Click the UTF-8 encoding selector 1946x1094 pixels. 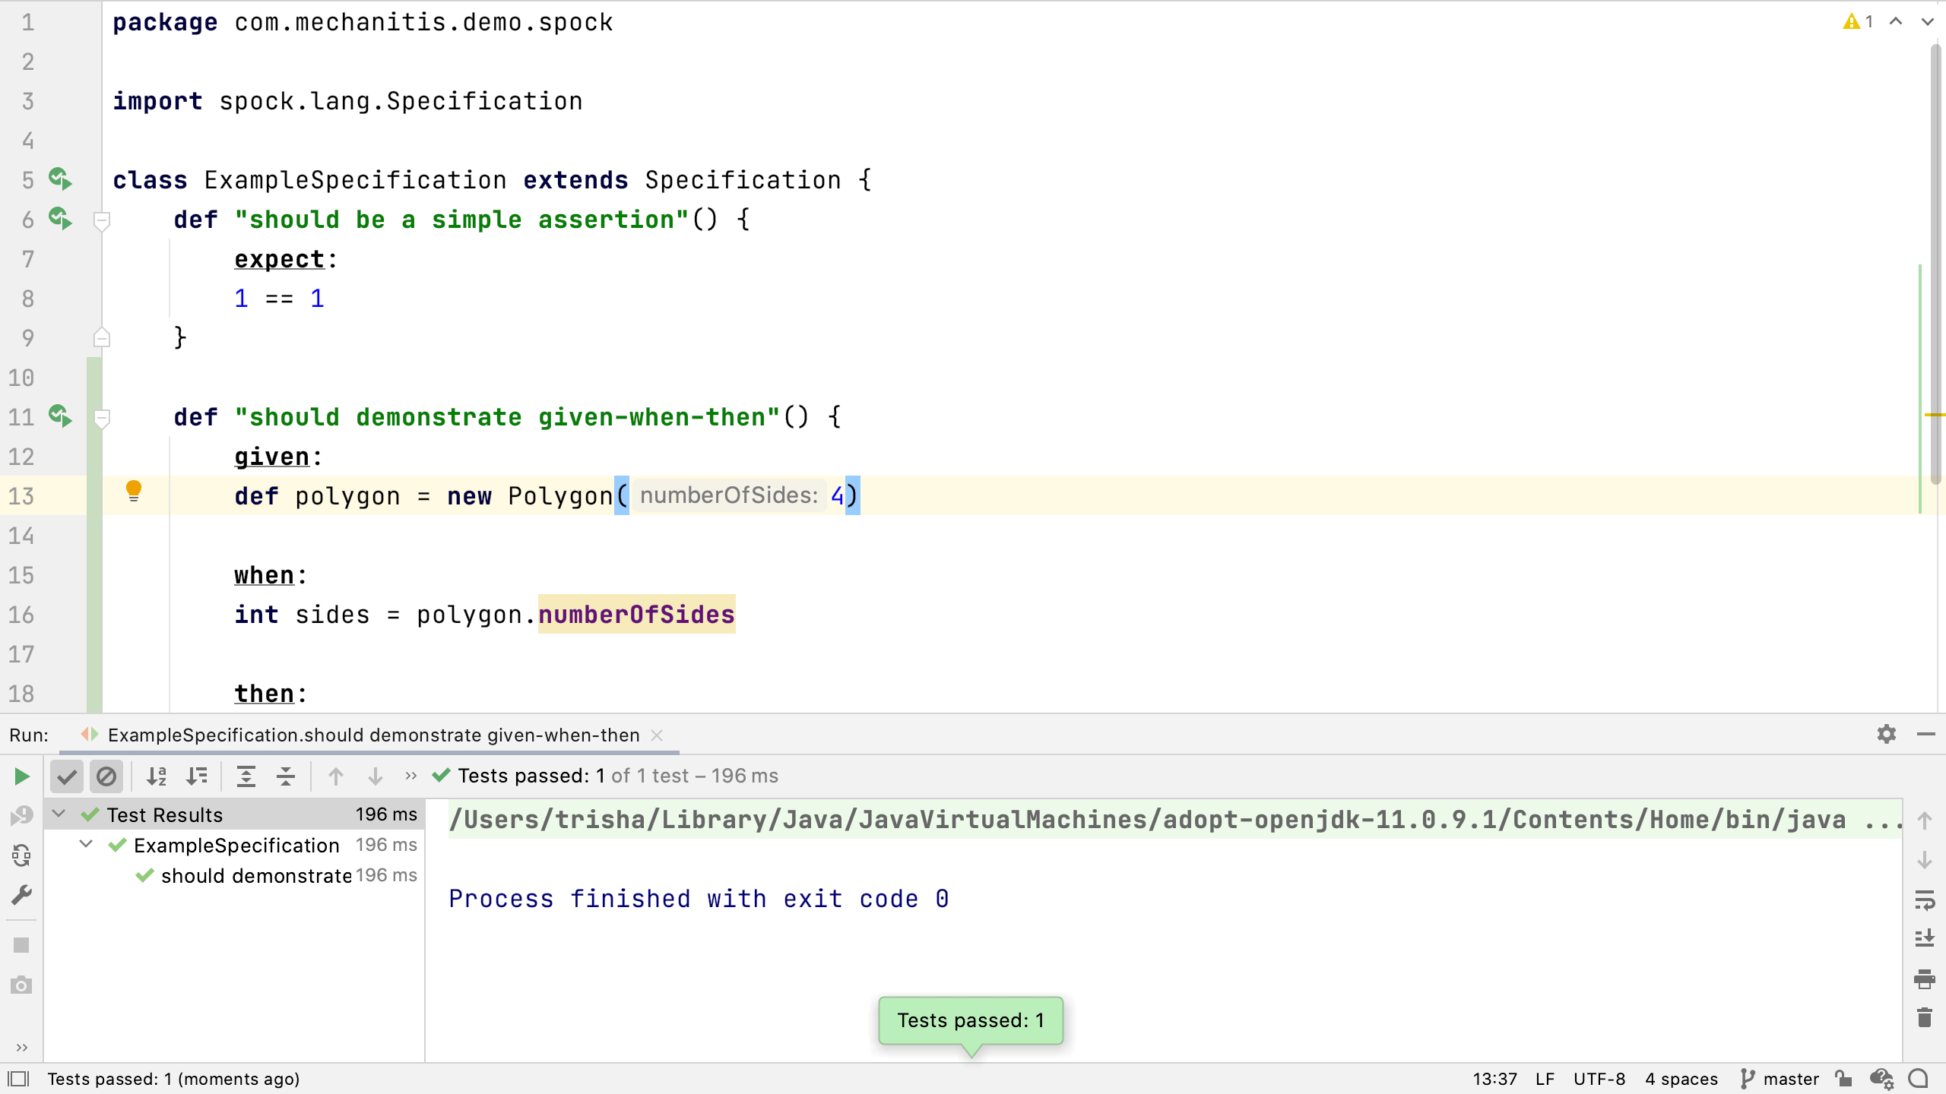point(1599,1079)
